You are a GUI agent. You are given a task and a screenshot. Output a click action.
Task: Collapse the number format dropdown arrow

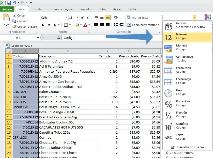coord(194,18)
